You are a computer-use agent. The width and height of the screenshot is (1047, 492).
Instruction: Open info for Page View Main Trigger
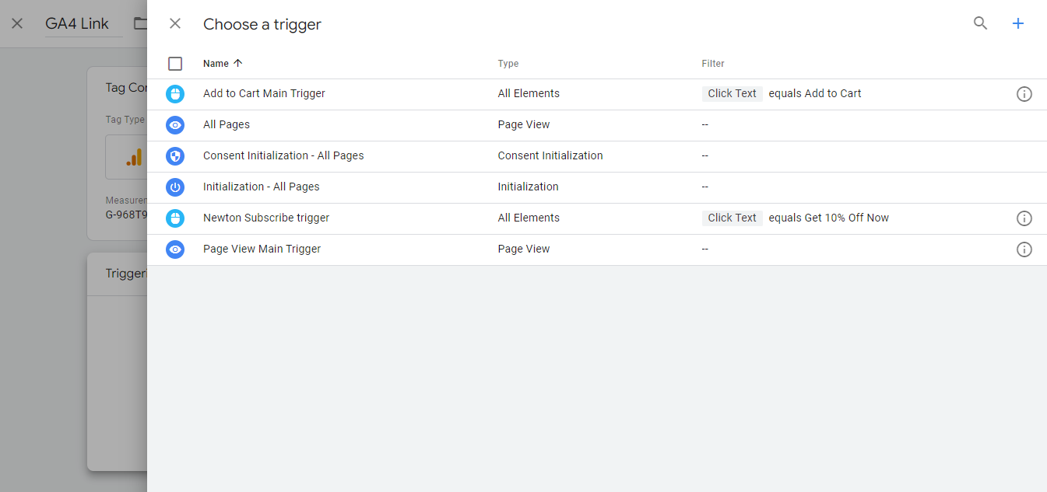tap(1024, 249)
